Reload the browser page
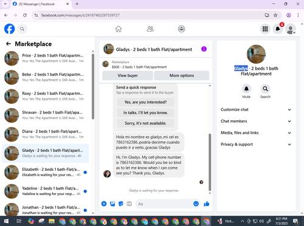304x226 pixels. click(25, 15)
